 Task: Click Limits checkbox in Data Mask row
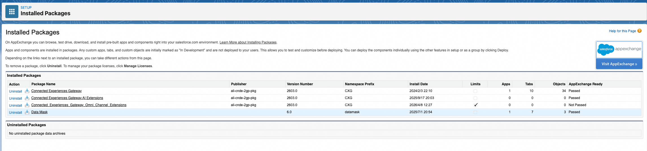pyautogui.click(x=475, y=112)
